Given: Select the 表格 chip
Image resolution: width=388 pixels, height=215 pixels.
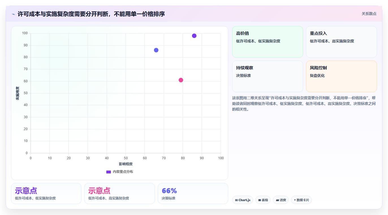Looking at the screenshot, I should tap(263, 200).
